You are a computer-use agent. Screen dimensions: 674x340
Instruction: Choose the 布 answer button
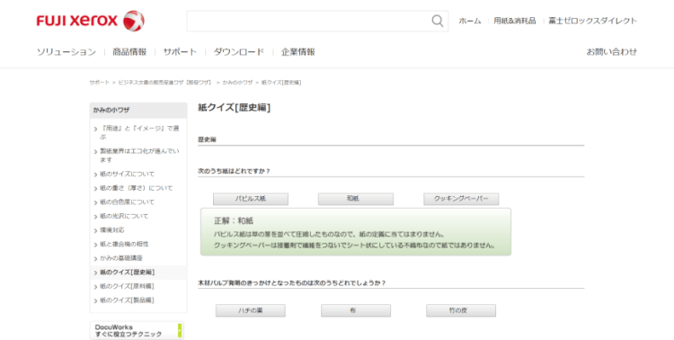pyautogui.click(x=356, y=310)
